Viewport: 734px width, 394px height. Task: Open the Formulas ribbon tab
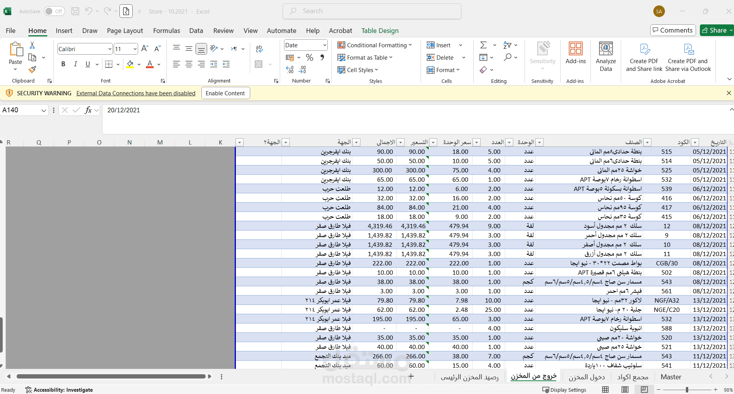(x=166, y=31)
